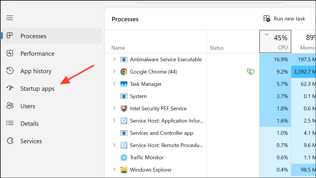Click Chrome's green efficiency mode leaf icon

pos(250,72)
